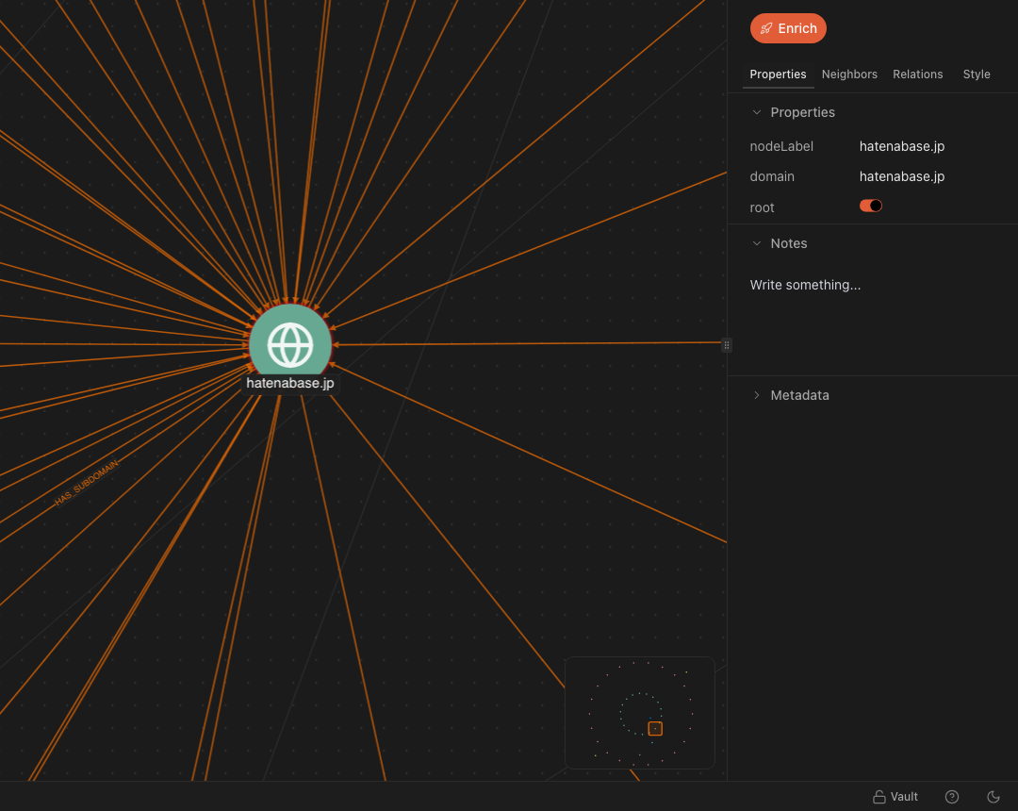Expand the Metadata section chevron

pos(756,395)
